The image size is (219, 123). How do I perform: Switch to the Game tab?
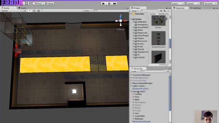coord(22,8)
